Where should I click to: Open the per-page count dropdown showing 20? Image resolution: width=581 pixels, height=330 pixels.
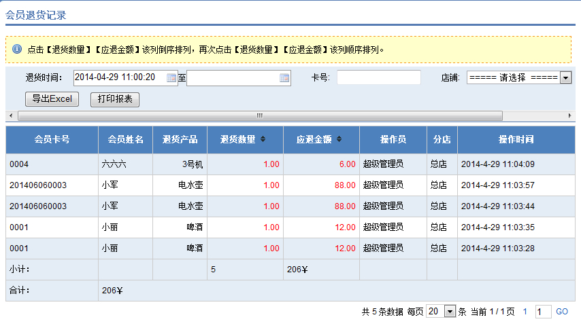(449, 312)
